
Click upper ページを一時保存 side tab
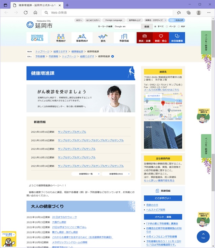(206, 43)
